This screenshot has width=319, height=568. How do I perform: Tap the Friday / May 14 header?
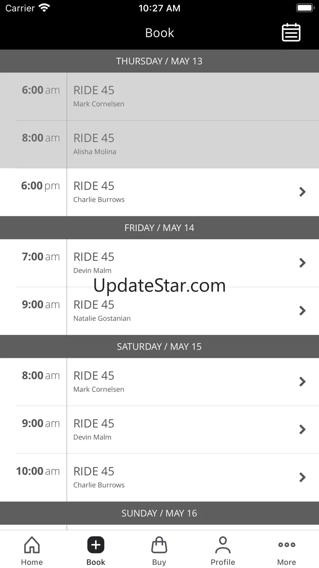point(159,228)
